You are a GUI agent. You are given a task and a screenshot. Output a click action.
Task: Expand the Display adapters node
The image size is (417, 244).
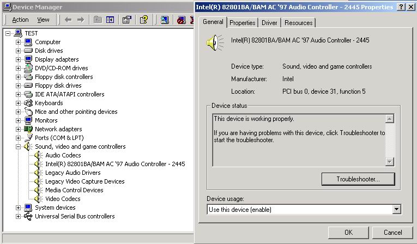pos(19,59)
